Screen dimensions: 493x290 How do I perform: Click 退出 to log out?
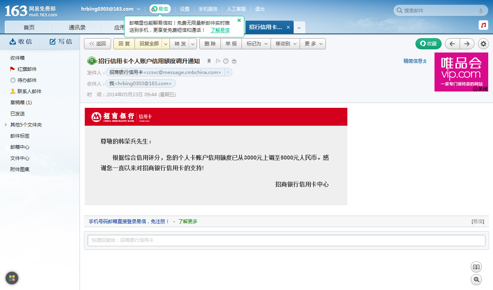[x=260, y=9]
